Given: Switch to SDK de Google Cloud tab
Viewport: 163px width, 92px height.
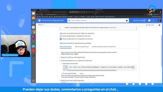Looking at the screenshot, I should [x=82, y=47].
